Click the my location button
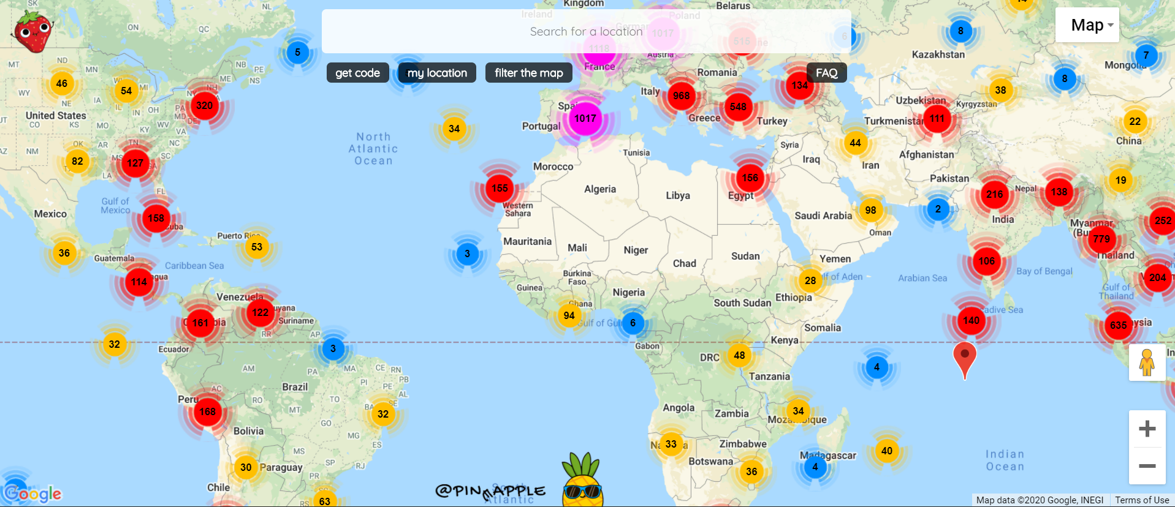Viewport: 1175px width, 507px height. [437, 73]
